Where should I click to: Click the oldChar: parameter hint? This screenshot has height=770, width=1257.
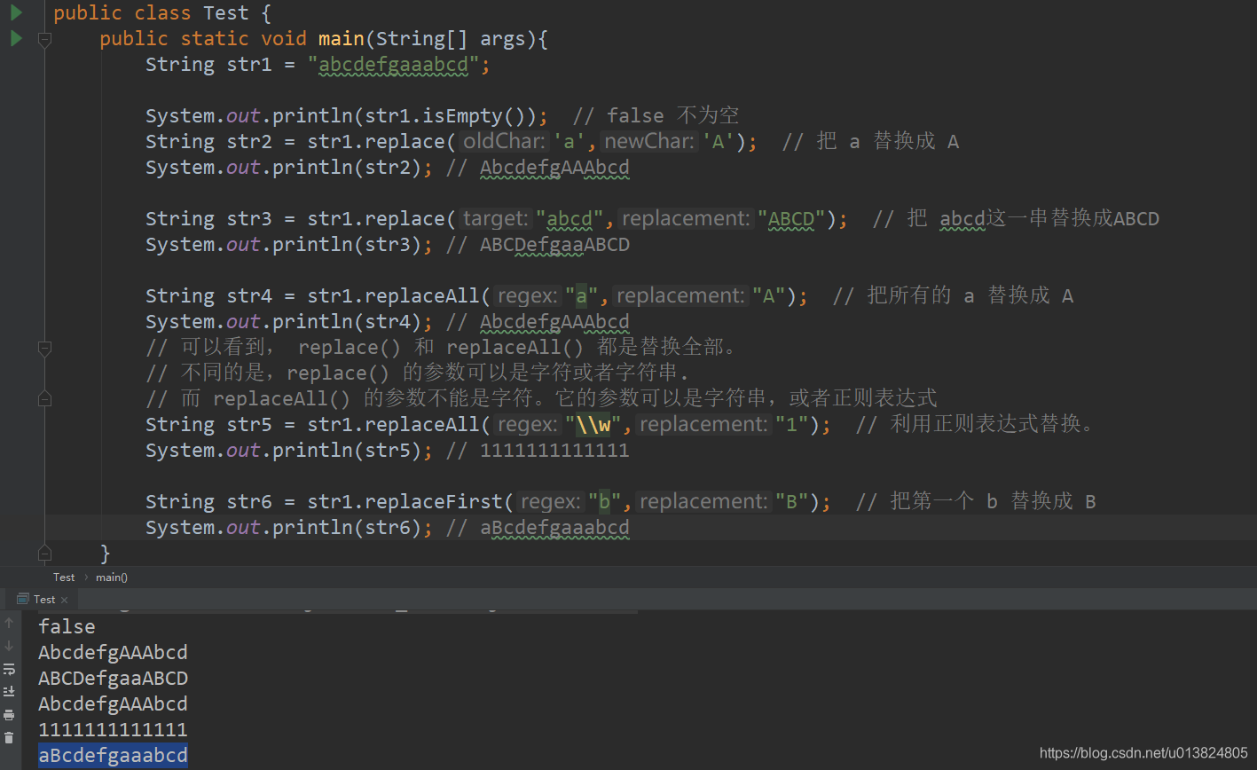(x=504, y=142)
